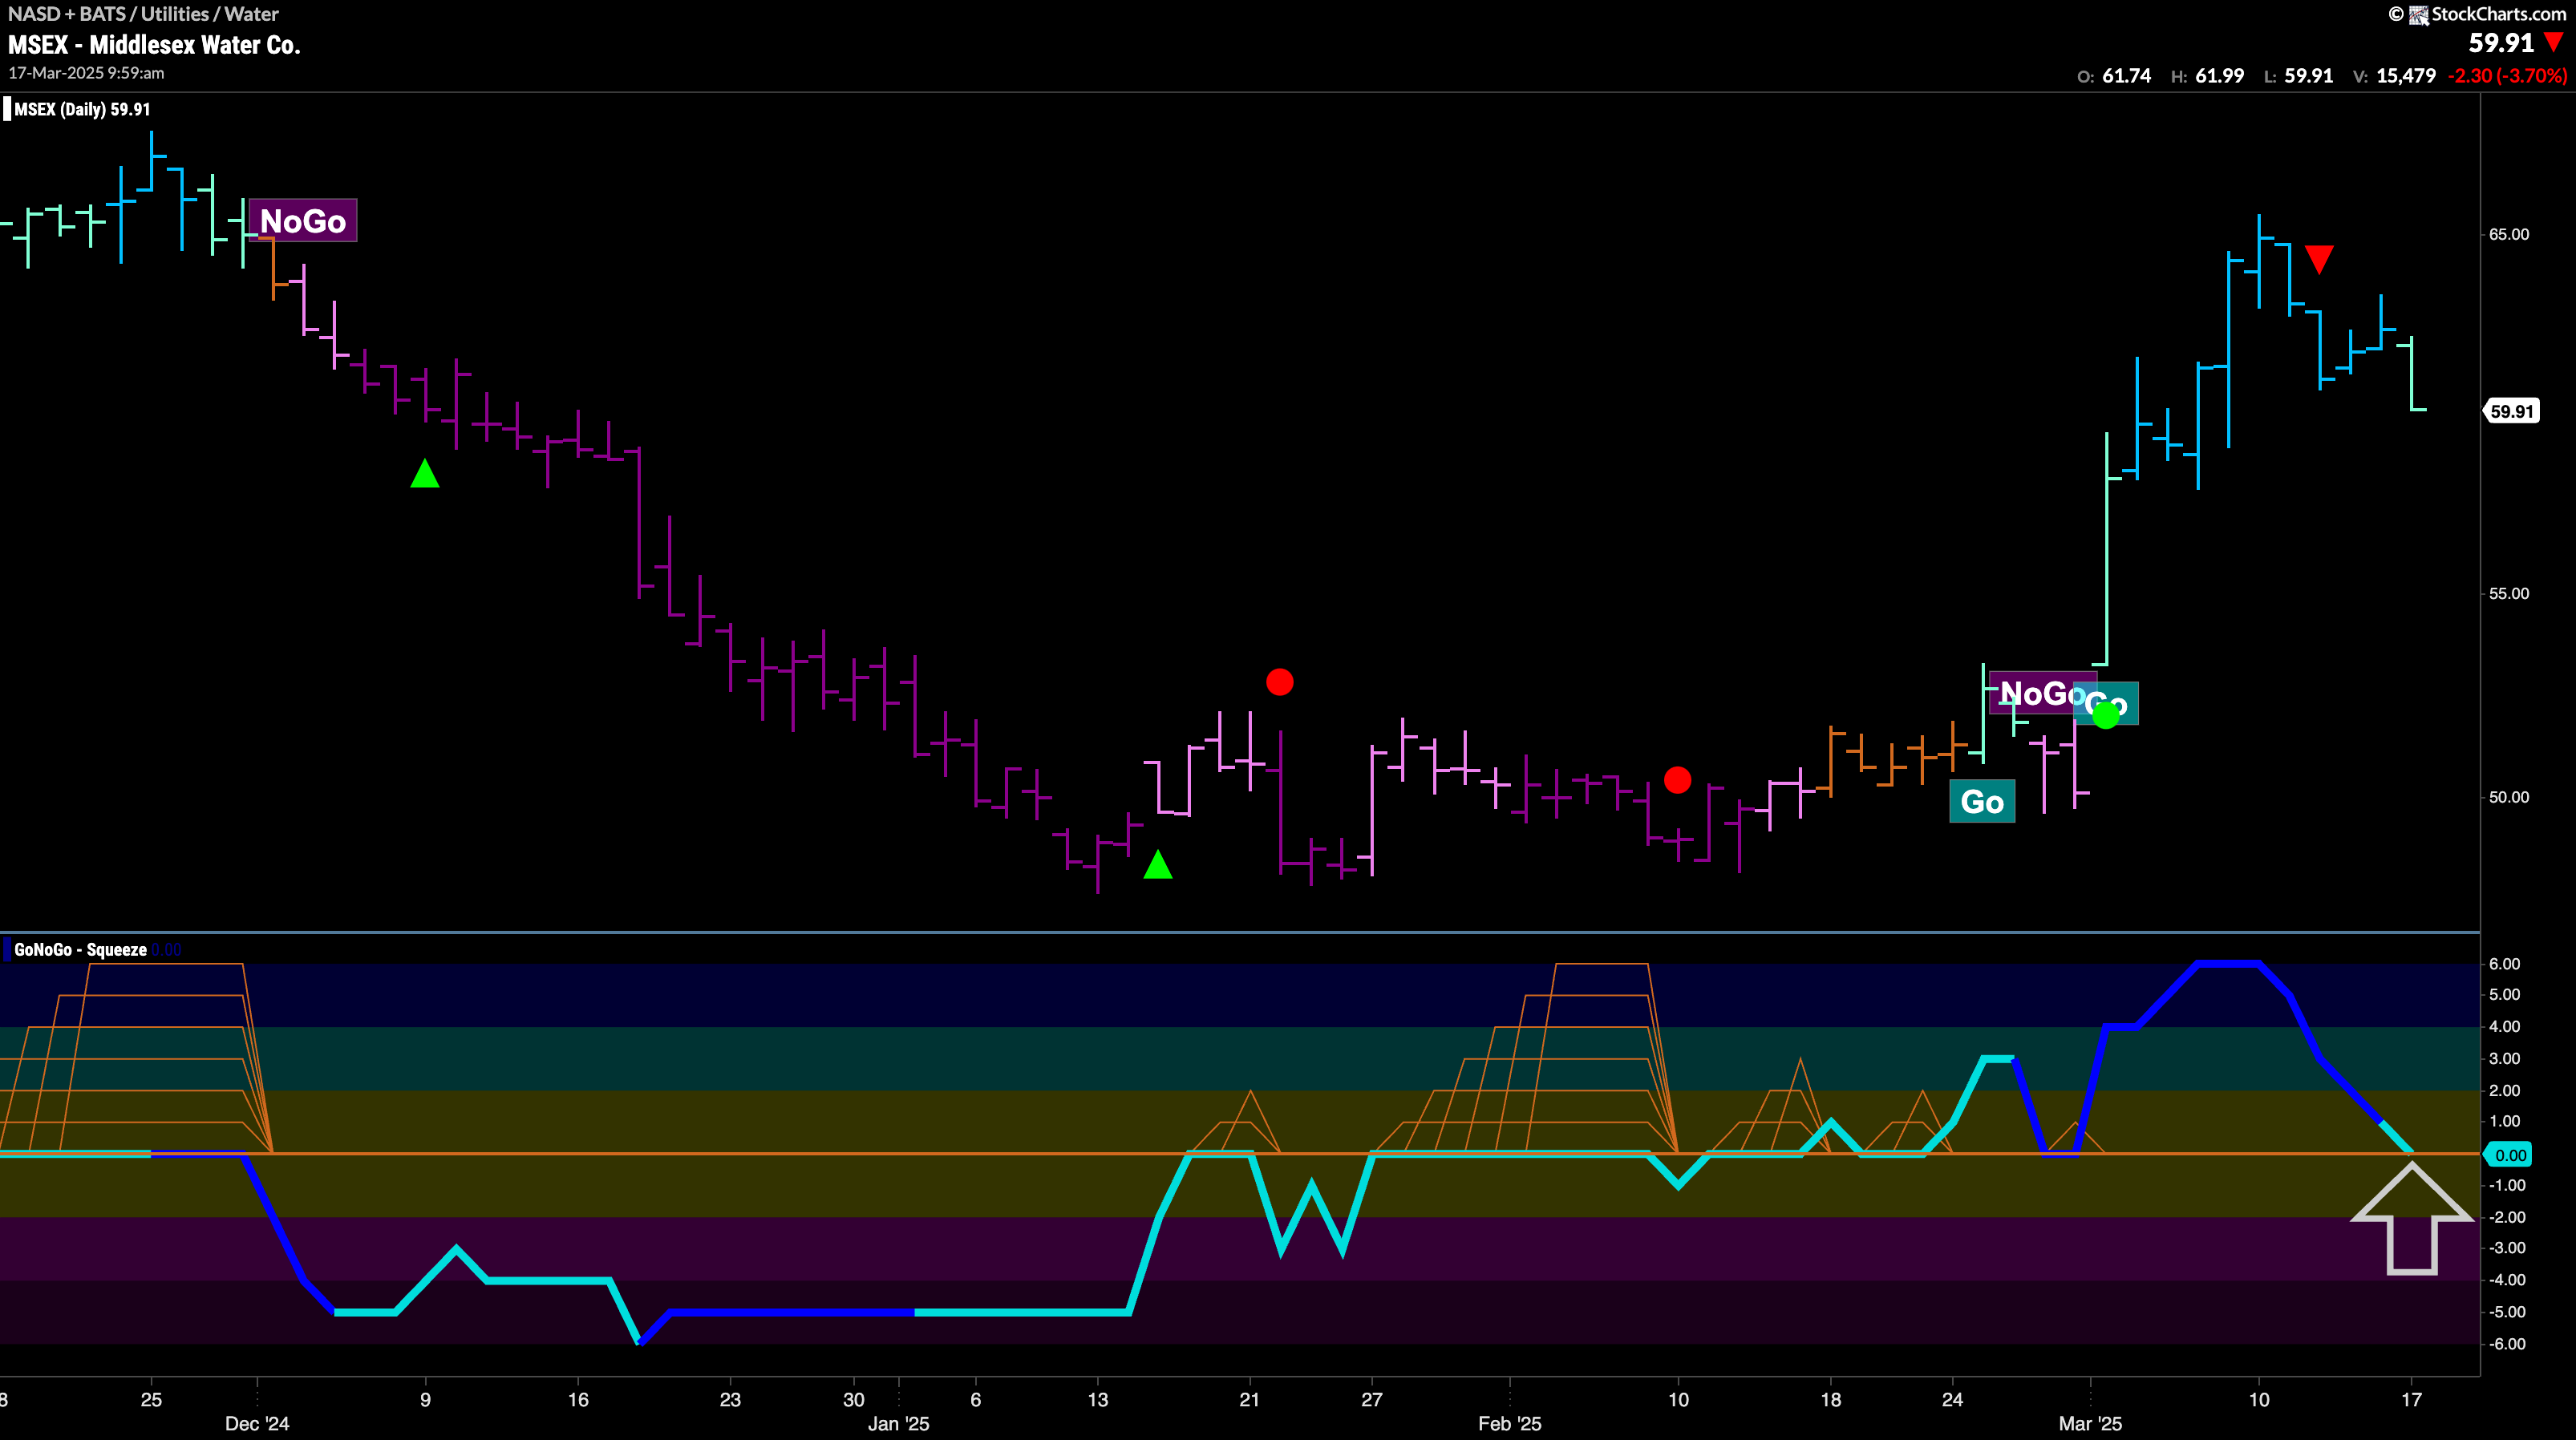The image size is (2576, 1440).
Task: Click the NASD + BATS / Utilities / Water breadcrumb
Action: click(x=143, y=14)
